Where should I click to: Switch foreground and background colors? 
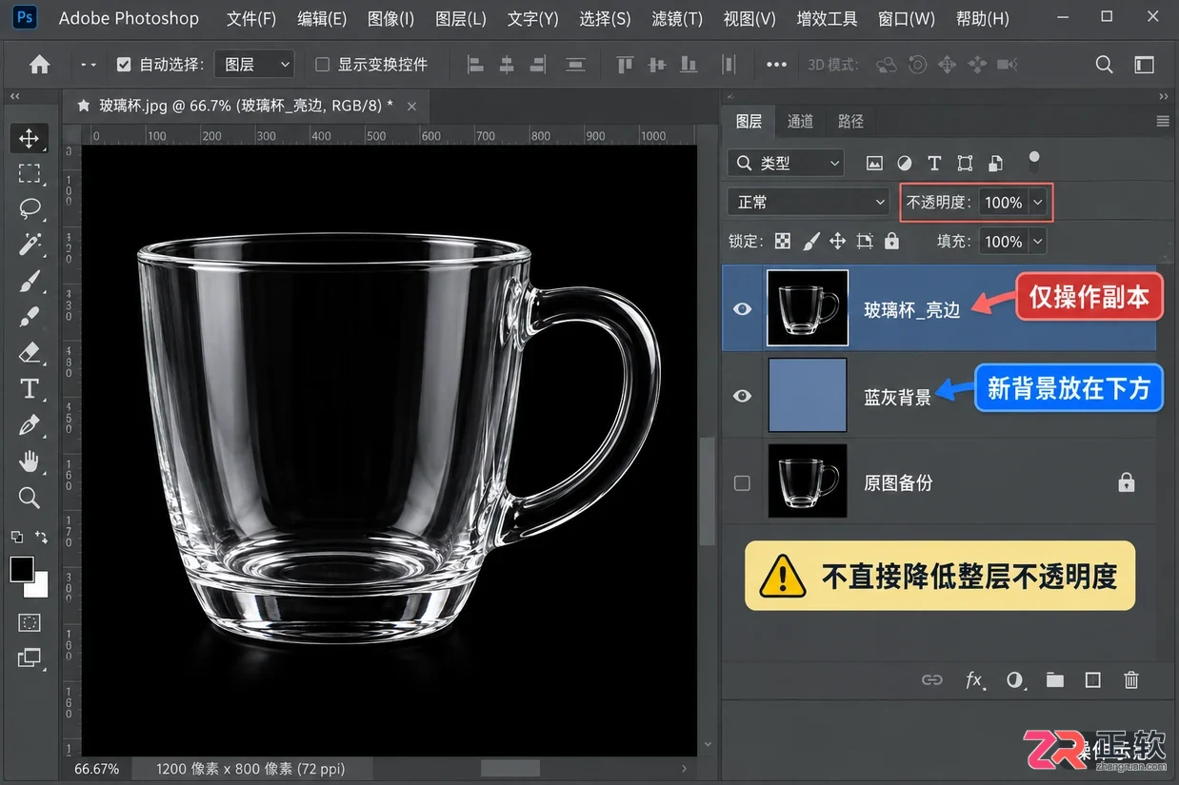click(42, 538)
